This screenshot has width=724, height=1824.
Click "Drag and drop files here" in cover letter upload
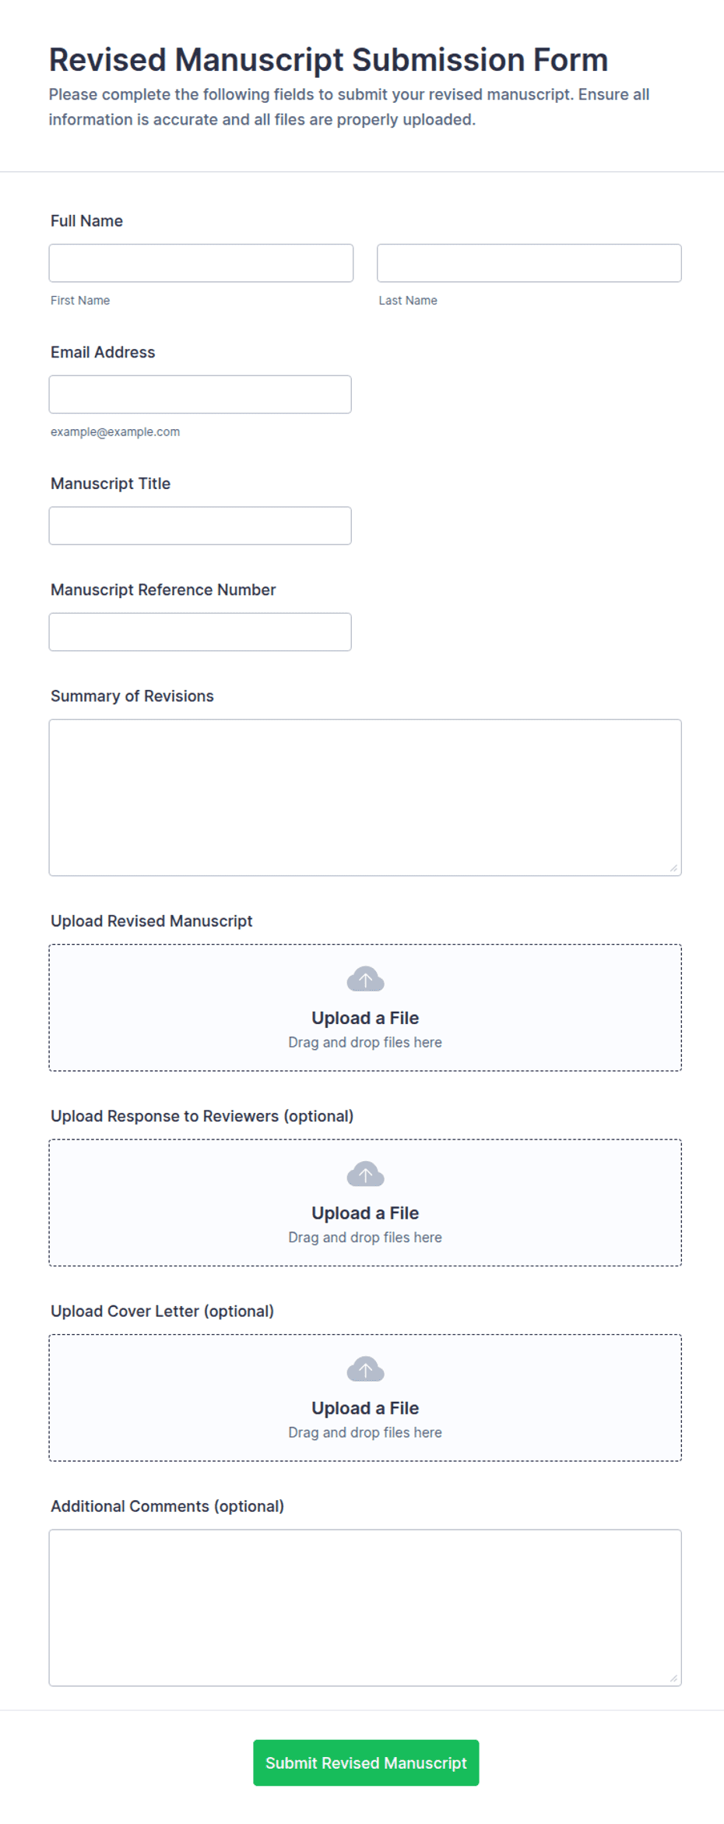[x=365, y=1432]
